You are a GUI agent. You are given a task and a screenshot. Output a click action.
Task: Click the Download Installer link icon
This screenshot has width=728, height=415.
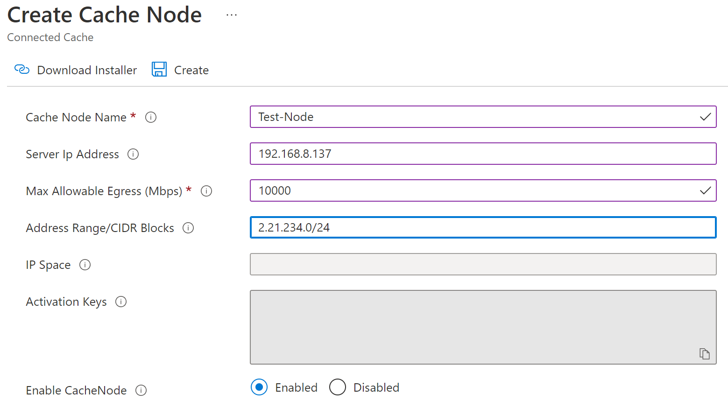tap(22, 70)
